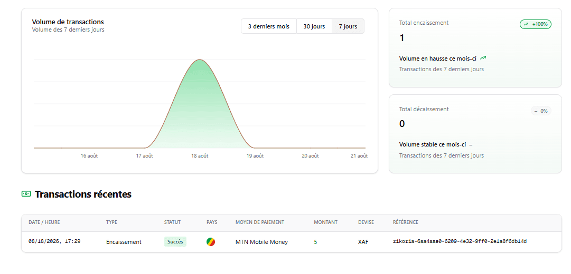571x274 pixels.
Task: Click the Encaissement type cell
Action: [124, 242]
